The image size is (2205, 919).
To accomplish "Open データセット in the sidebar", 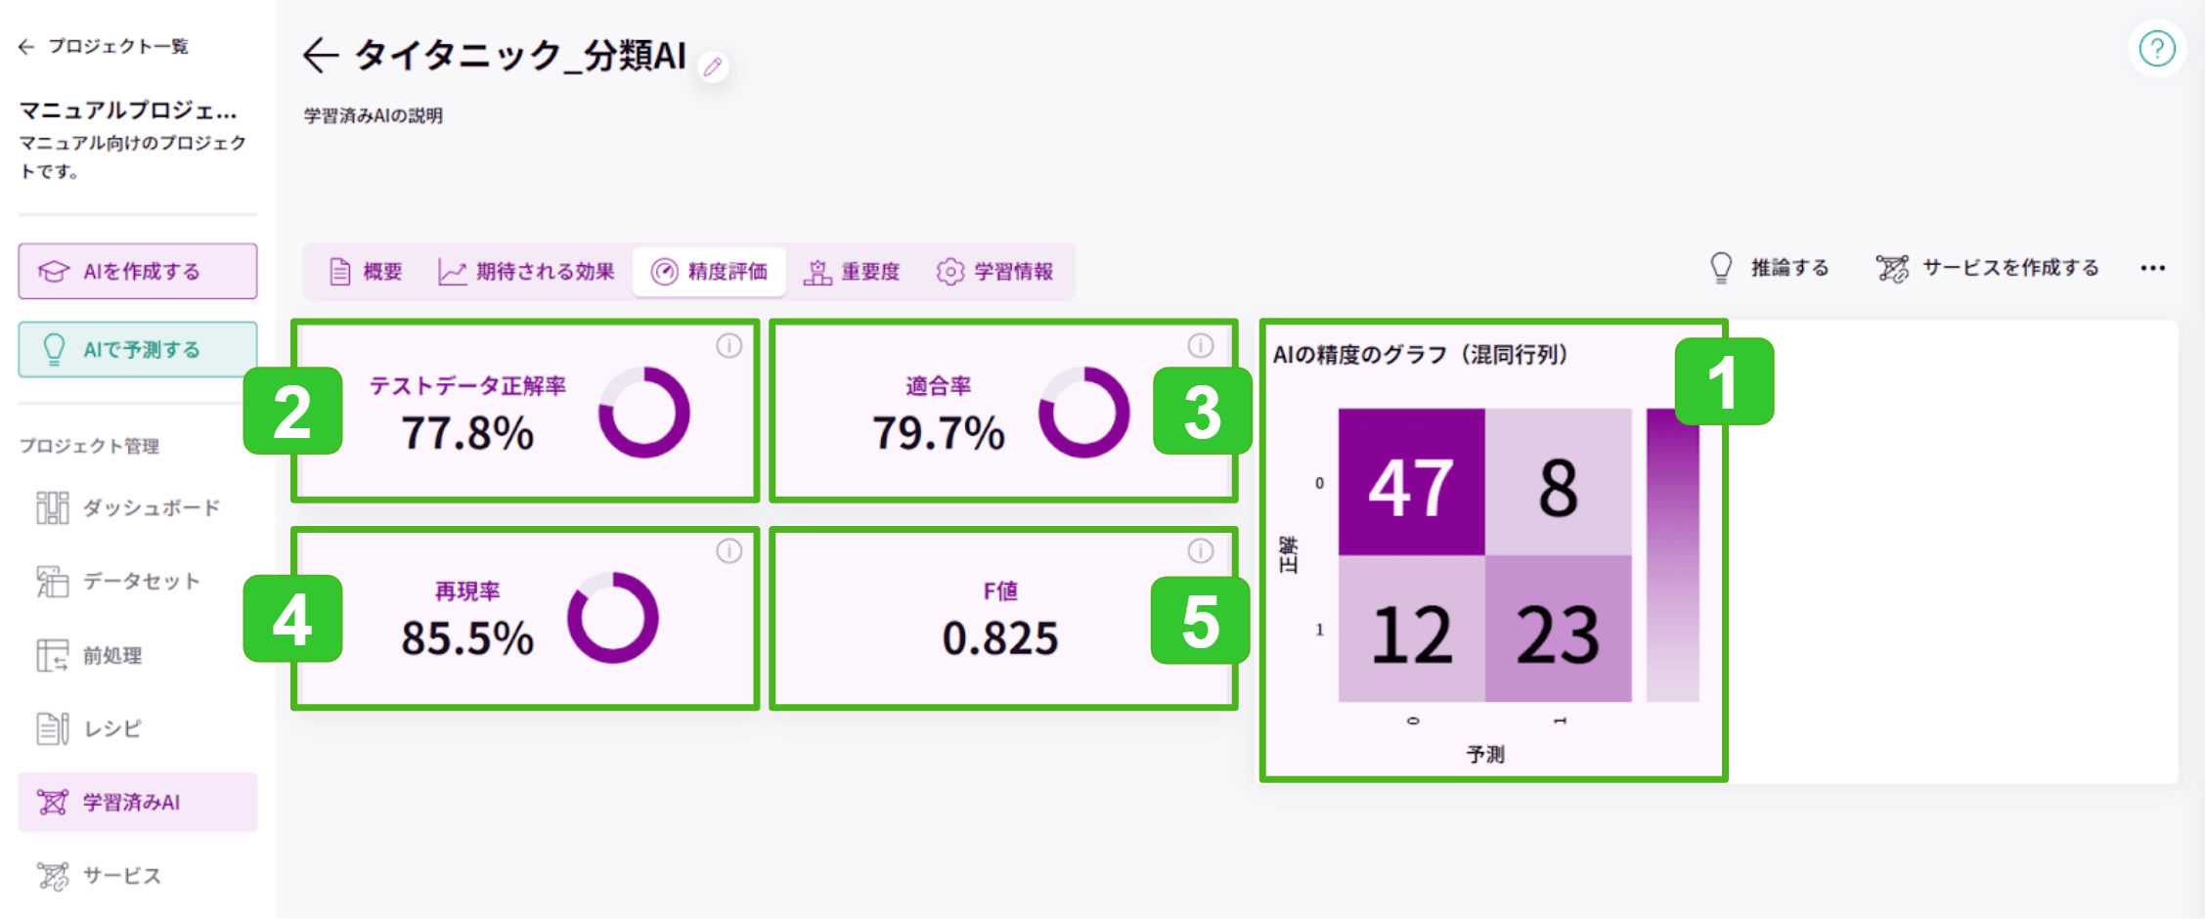I will 120,582.
